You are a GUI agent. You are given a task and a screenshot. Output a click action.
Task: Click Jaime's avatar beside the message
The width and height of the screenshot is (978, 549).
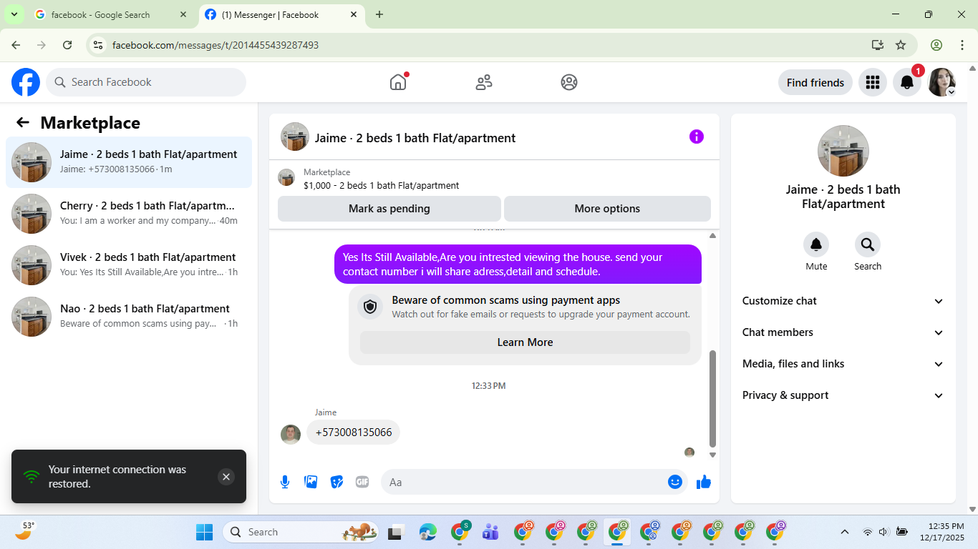[291, 435]
